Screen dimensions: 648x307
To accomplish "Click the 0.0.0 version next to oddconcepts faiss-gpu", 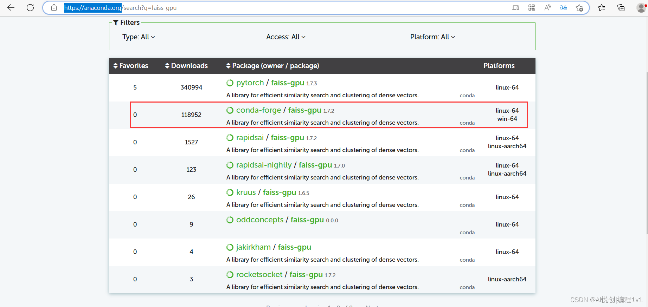I will click(x=332, y=221).
